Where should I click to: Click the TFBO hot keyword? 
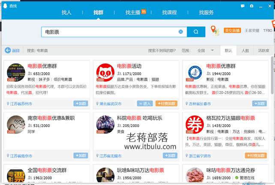(268, 30)
